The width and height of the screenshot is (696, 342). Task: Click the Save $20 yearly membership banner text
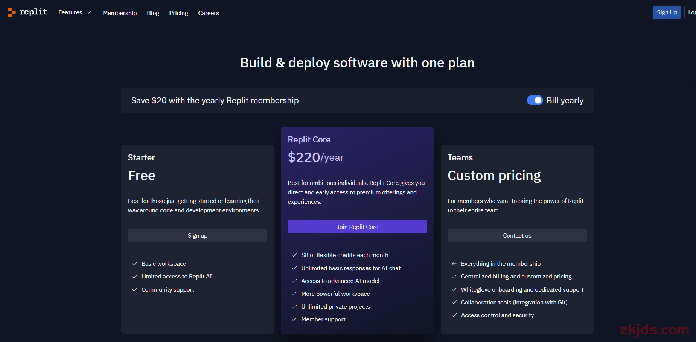[215, 100]
